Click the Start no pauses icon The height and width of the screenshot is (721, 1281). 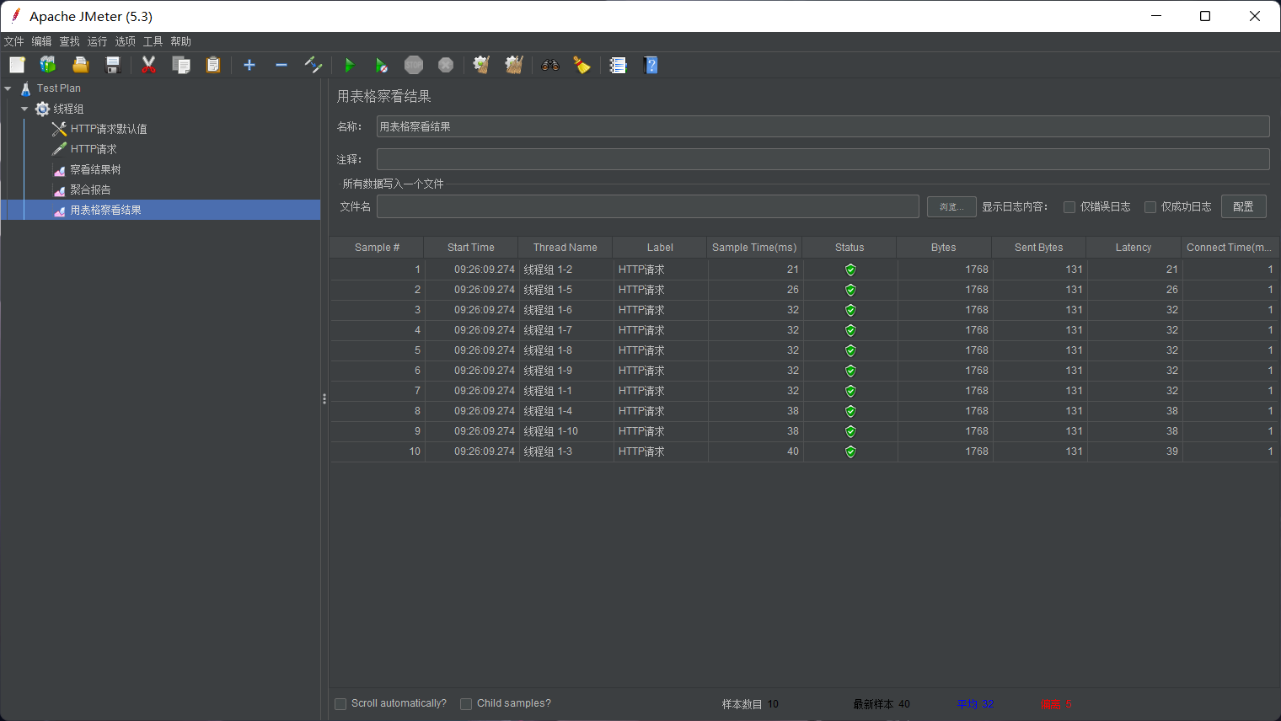(381, 65)
